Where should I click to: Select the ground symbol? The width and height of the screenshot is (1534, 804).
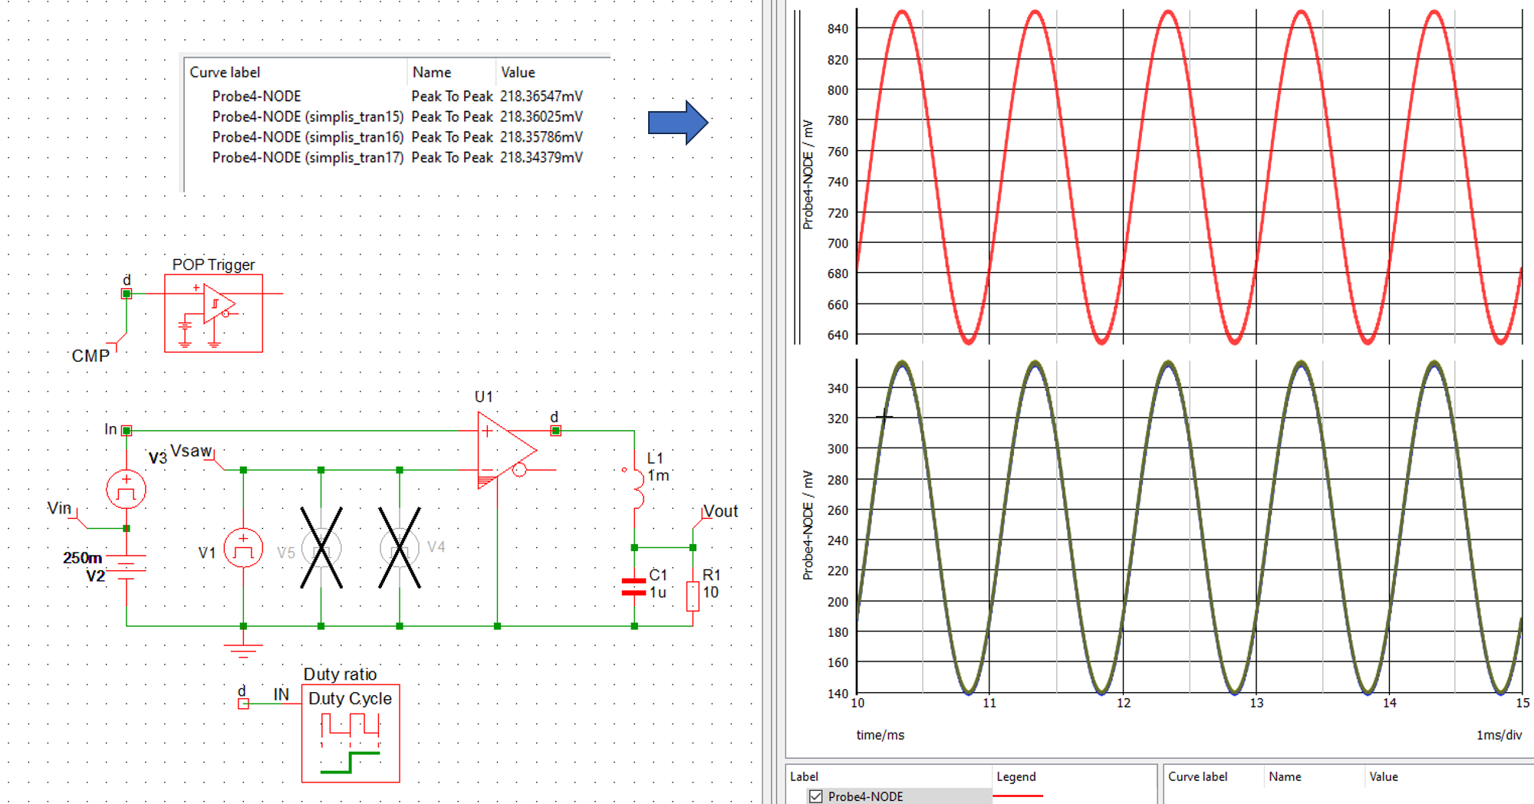[243, 650]
